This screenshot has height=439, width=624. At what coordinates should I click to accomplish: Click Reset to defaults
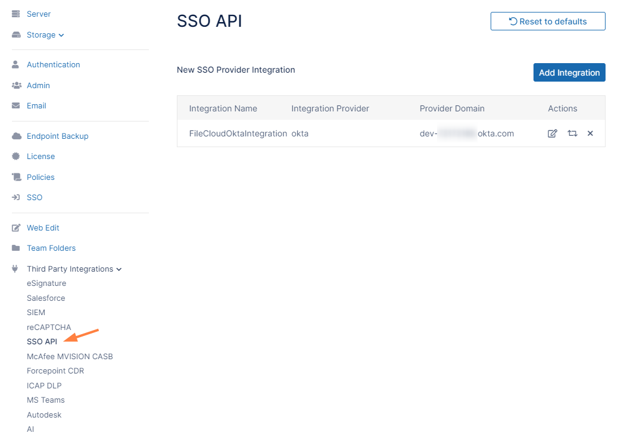pyautogui.click(x=548, y=21)
